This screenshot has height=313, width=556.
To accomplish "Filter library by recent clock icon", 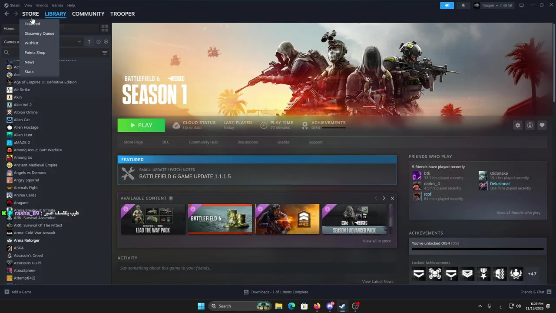I will [x=98, y=42].
